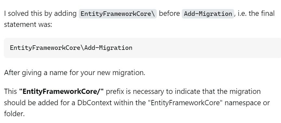Click the word 'indicate' in the last paragraph
This screenshot has height=123, width=281.
tap(187, 92)
